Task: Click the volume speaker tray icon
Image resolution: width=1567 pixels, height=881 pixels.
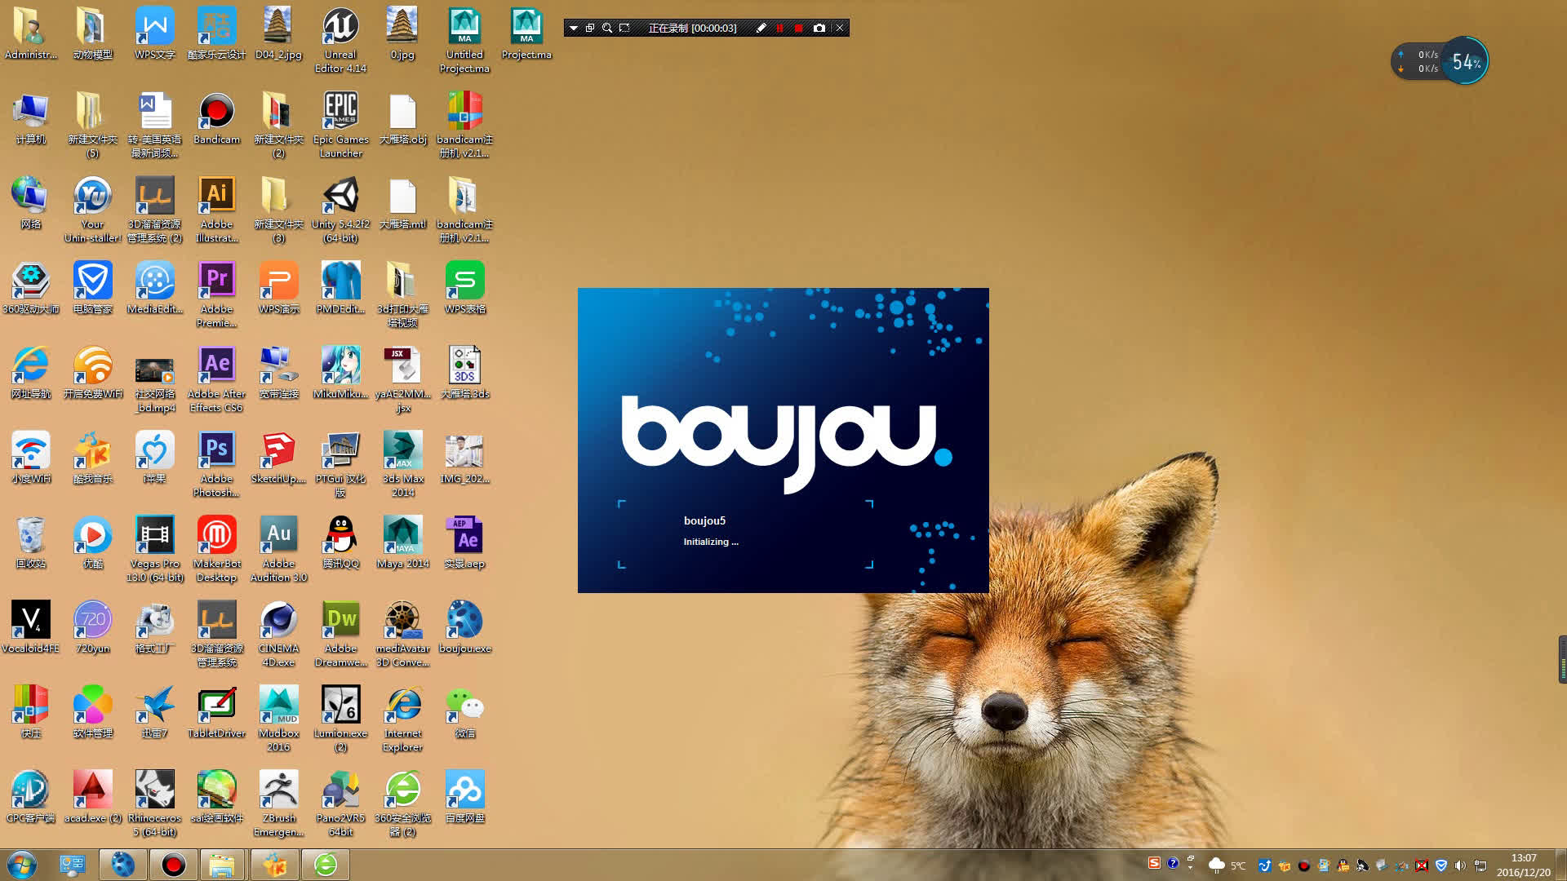Action: (x=1460, y=866)
